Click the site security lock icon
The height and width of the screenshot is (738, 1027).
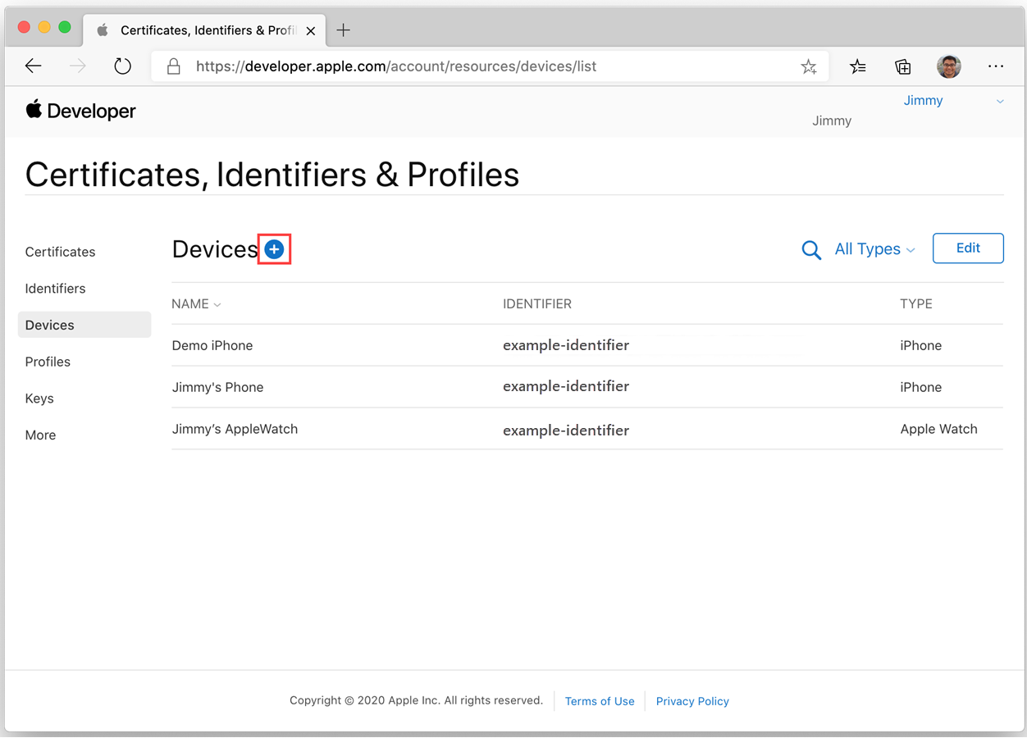(173, 66)
